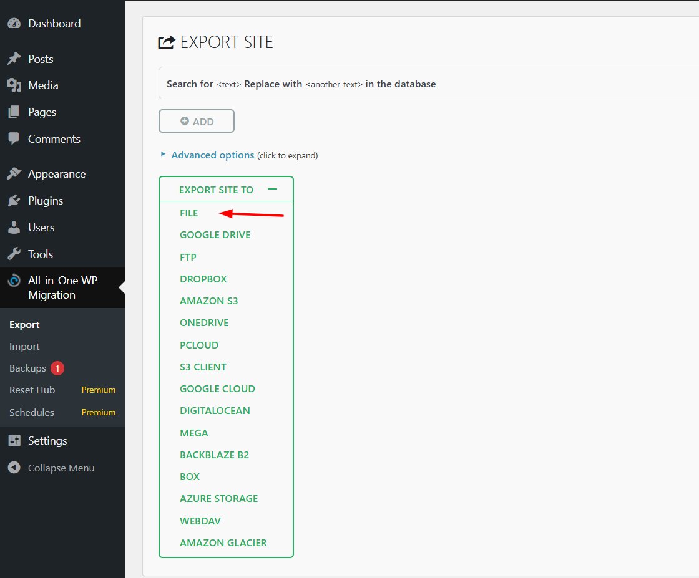Pick PCLOUD as export target
The width and height of the screenshot is (699, 578).
pos(199,345)
